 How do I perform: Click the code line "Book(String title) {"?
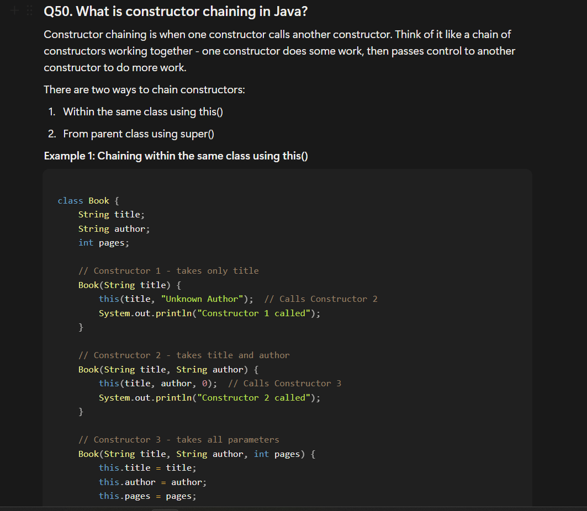[x=130, y=285]
